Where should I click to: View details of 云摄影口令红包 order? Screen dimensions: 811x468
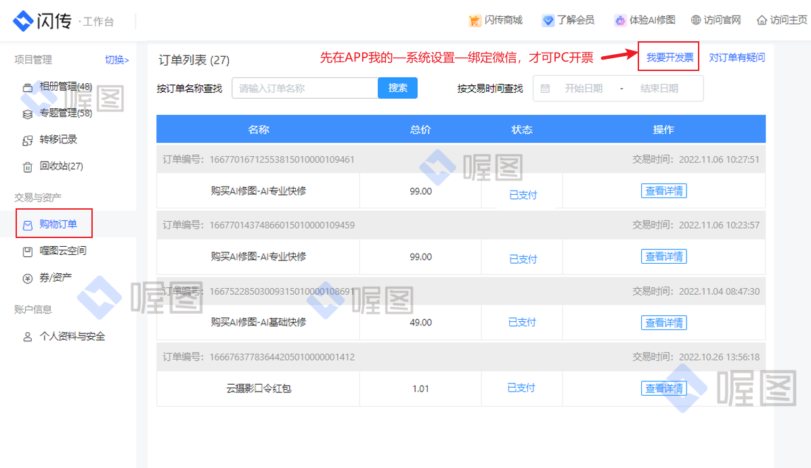(663, 388)
